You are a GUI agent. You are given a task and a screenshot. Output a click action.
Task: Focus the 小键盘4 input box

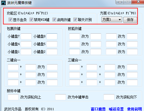click(26, 44)
